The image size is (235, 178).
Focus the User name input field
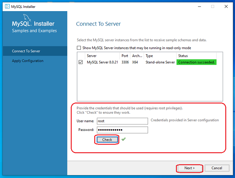pyautogui.click(x=122, y=121)
